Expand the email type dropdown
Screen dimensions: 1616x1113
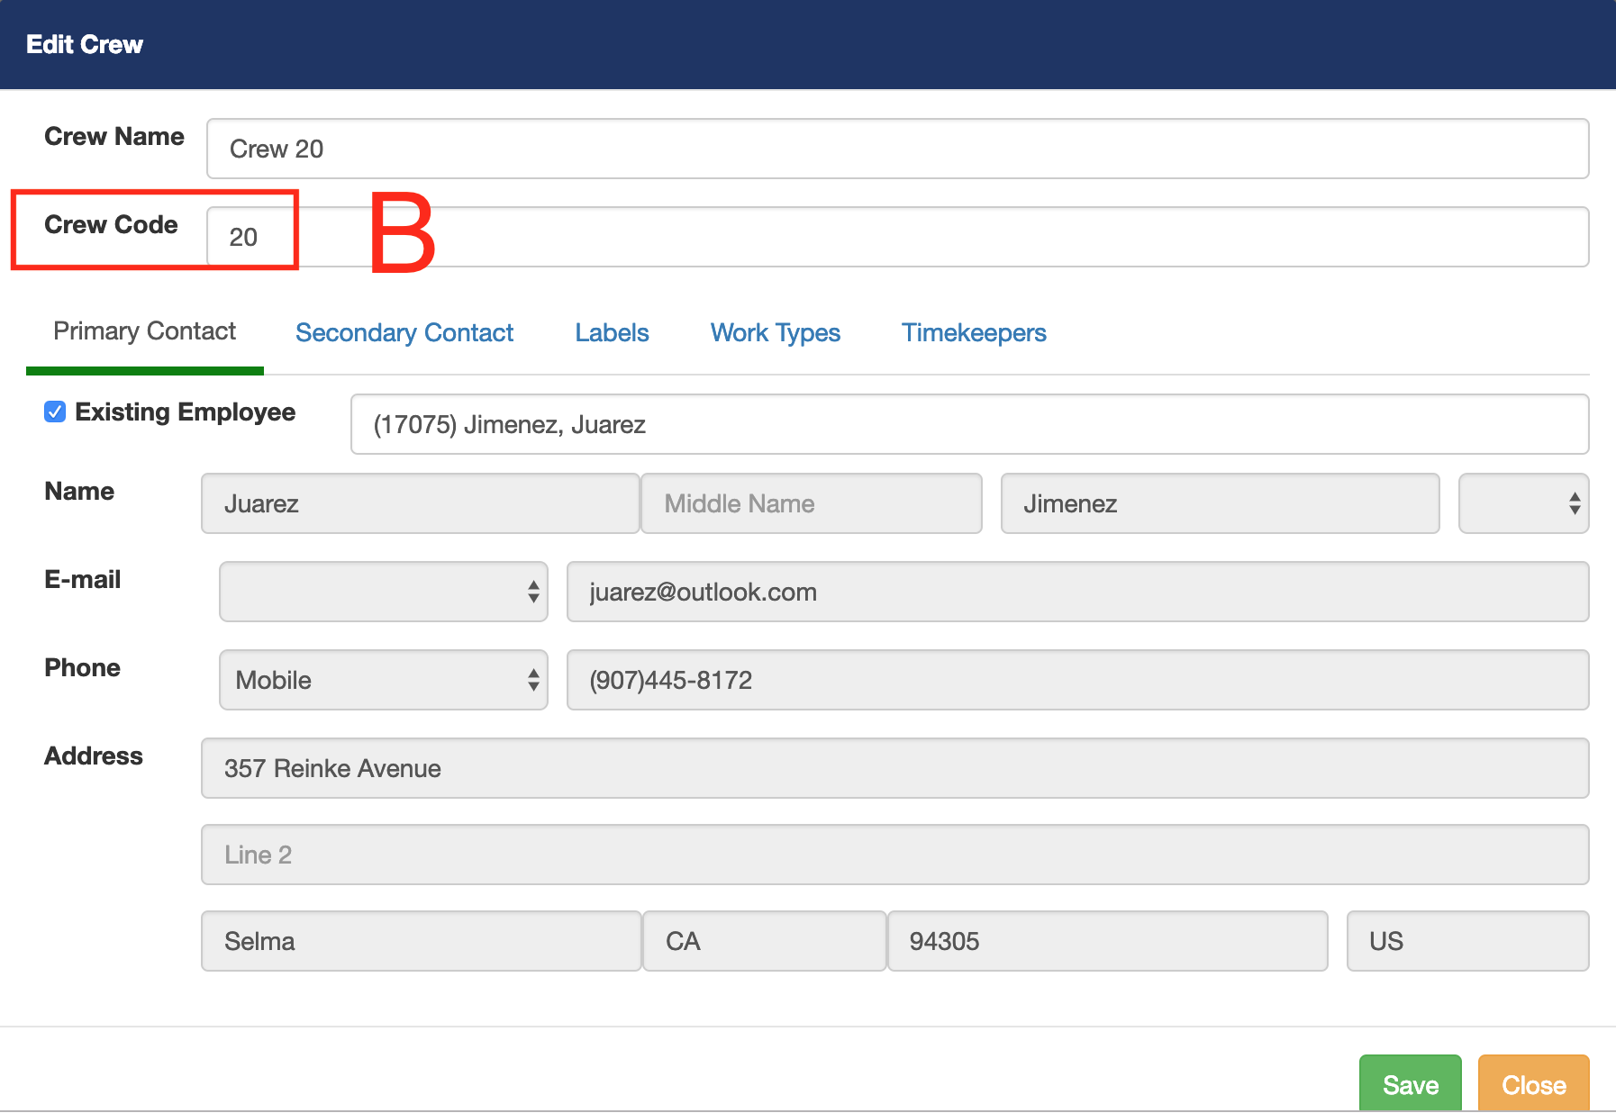[x=383, y=592]
